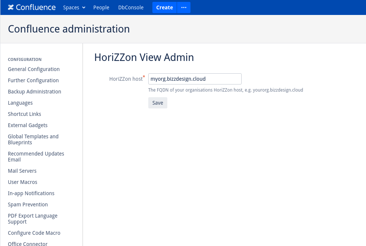This screenshot has height=246, width=366.
Task: Click the HoriZZon host input field
Action: (195, 79)
